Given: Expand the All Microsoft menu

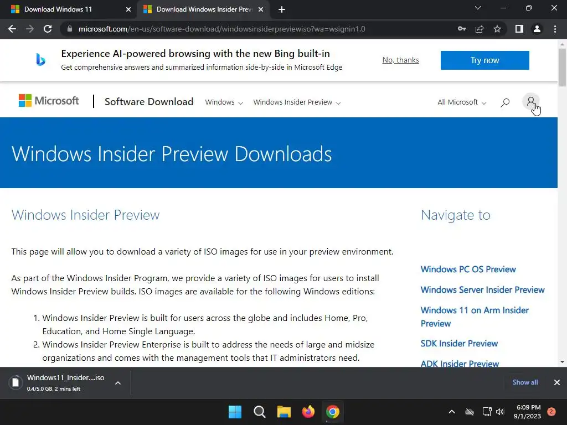Looking at the screenshot, I should (x=462, y=102).
